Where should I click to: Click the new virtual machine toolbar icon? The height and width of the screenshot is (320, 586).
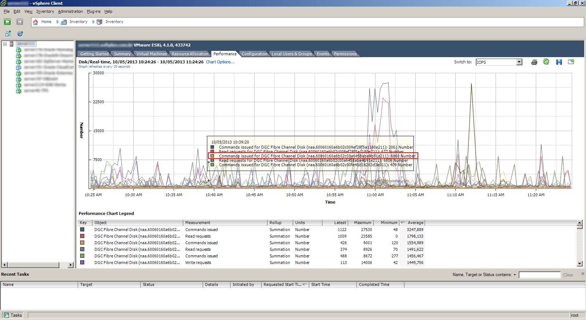coord(8,33)
